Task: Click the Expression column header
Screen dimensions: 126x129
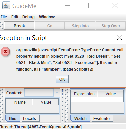Action: [84, 94]
